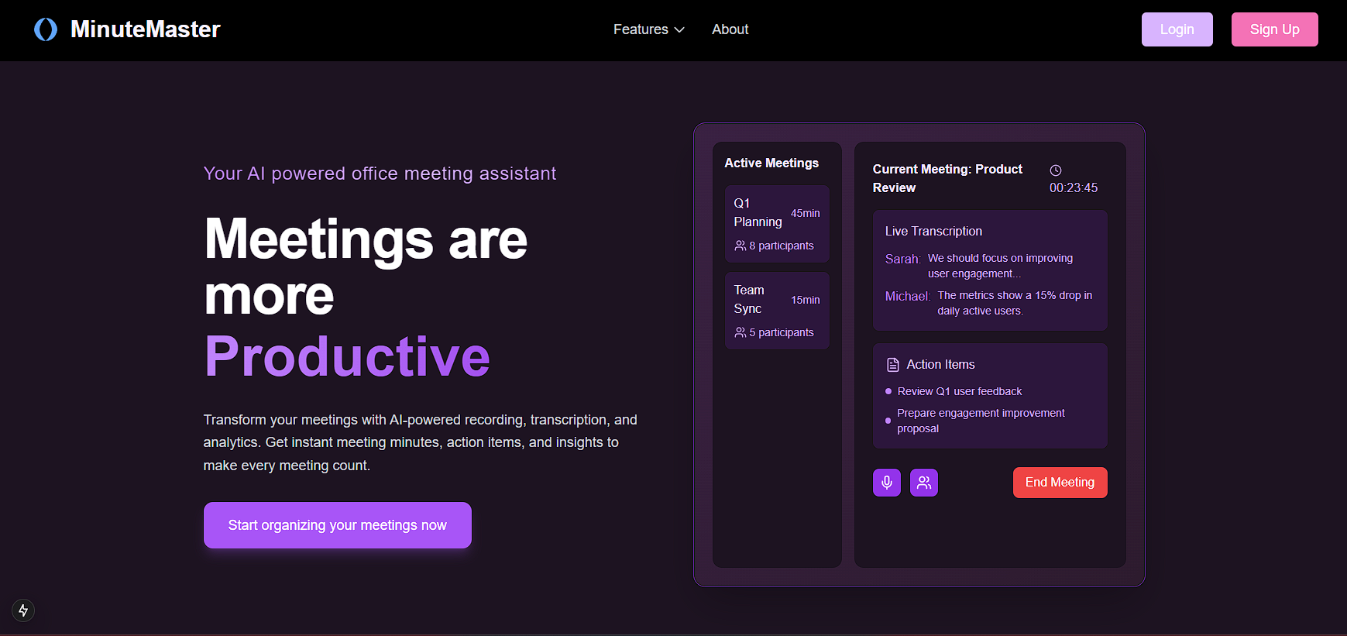Viewport: 1347px width, 636px height.
Task: Click 'Prepare engagement improvement proposal' action item
Action: [981, 421]
